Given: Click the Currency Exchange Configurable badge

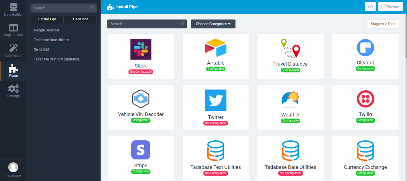Looking at the screenshot, I should coord(365,173).
